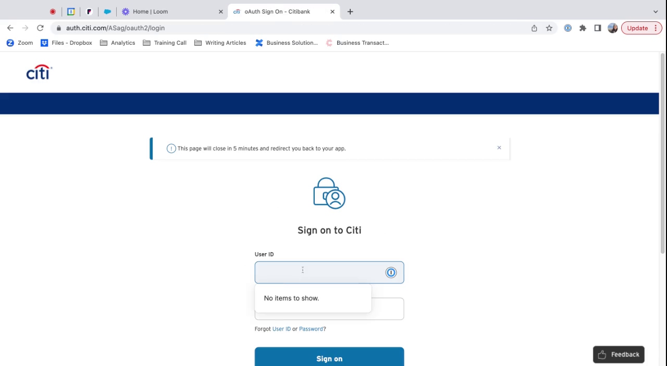Reload the Citibank login page
The image size is (667, 366).
tap(40, 28)
